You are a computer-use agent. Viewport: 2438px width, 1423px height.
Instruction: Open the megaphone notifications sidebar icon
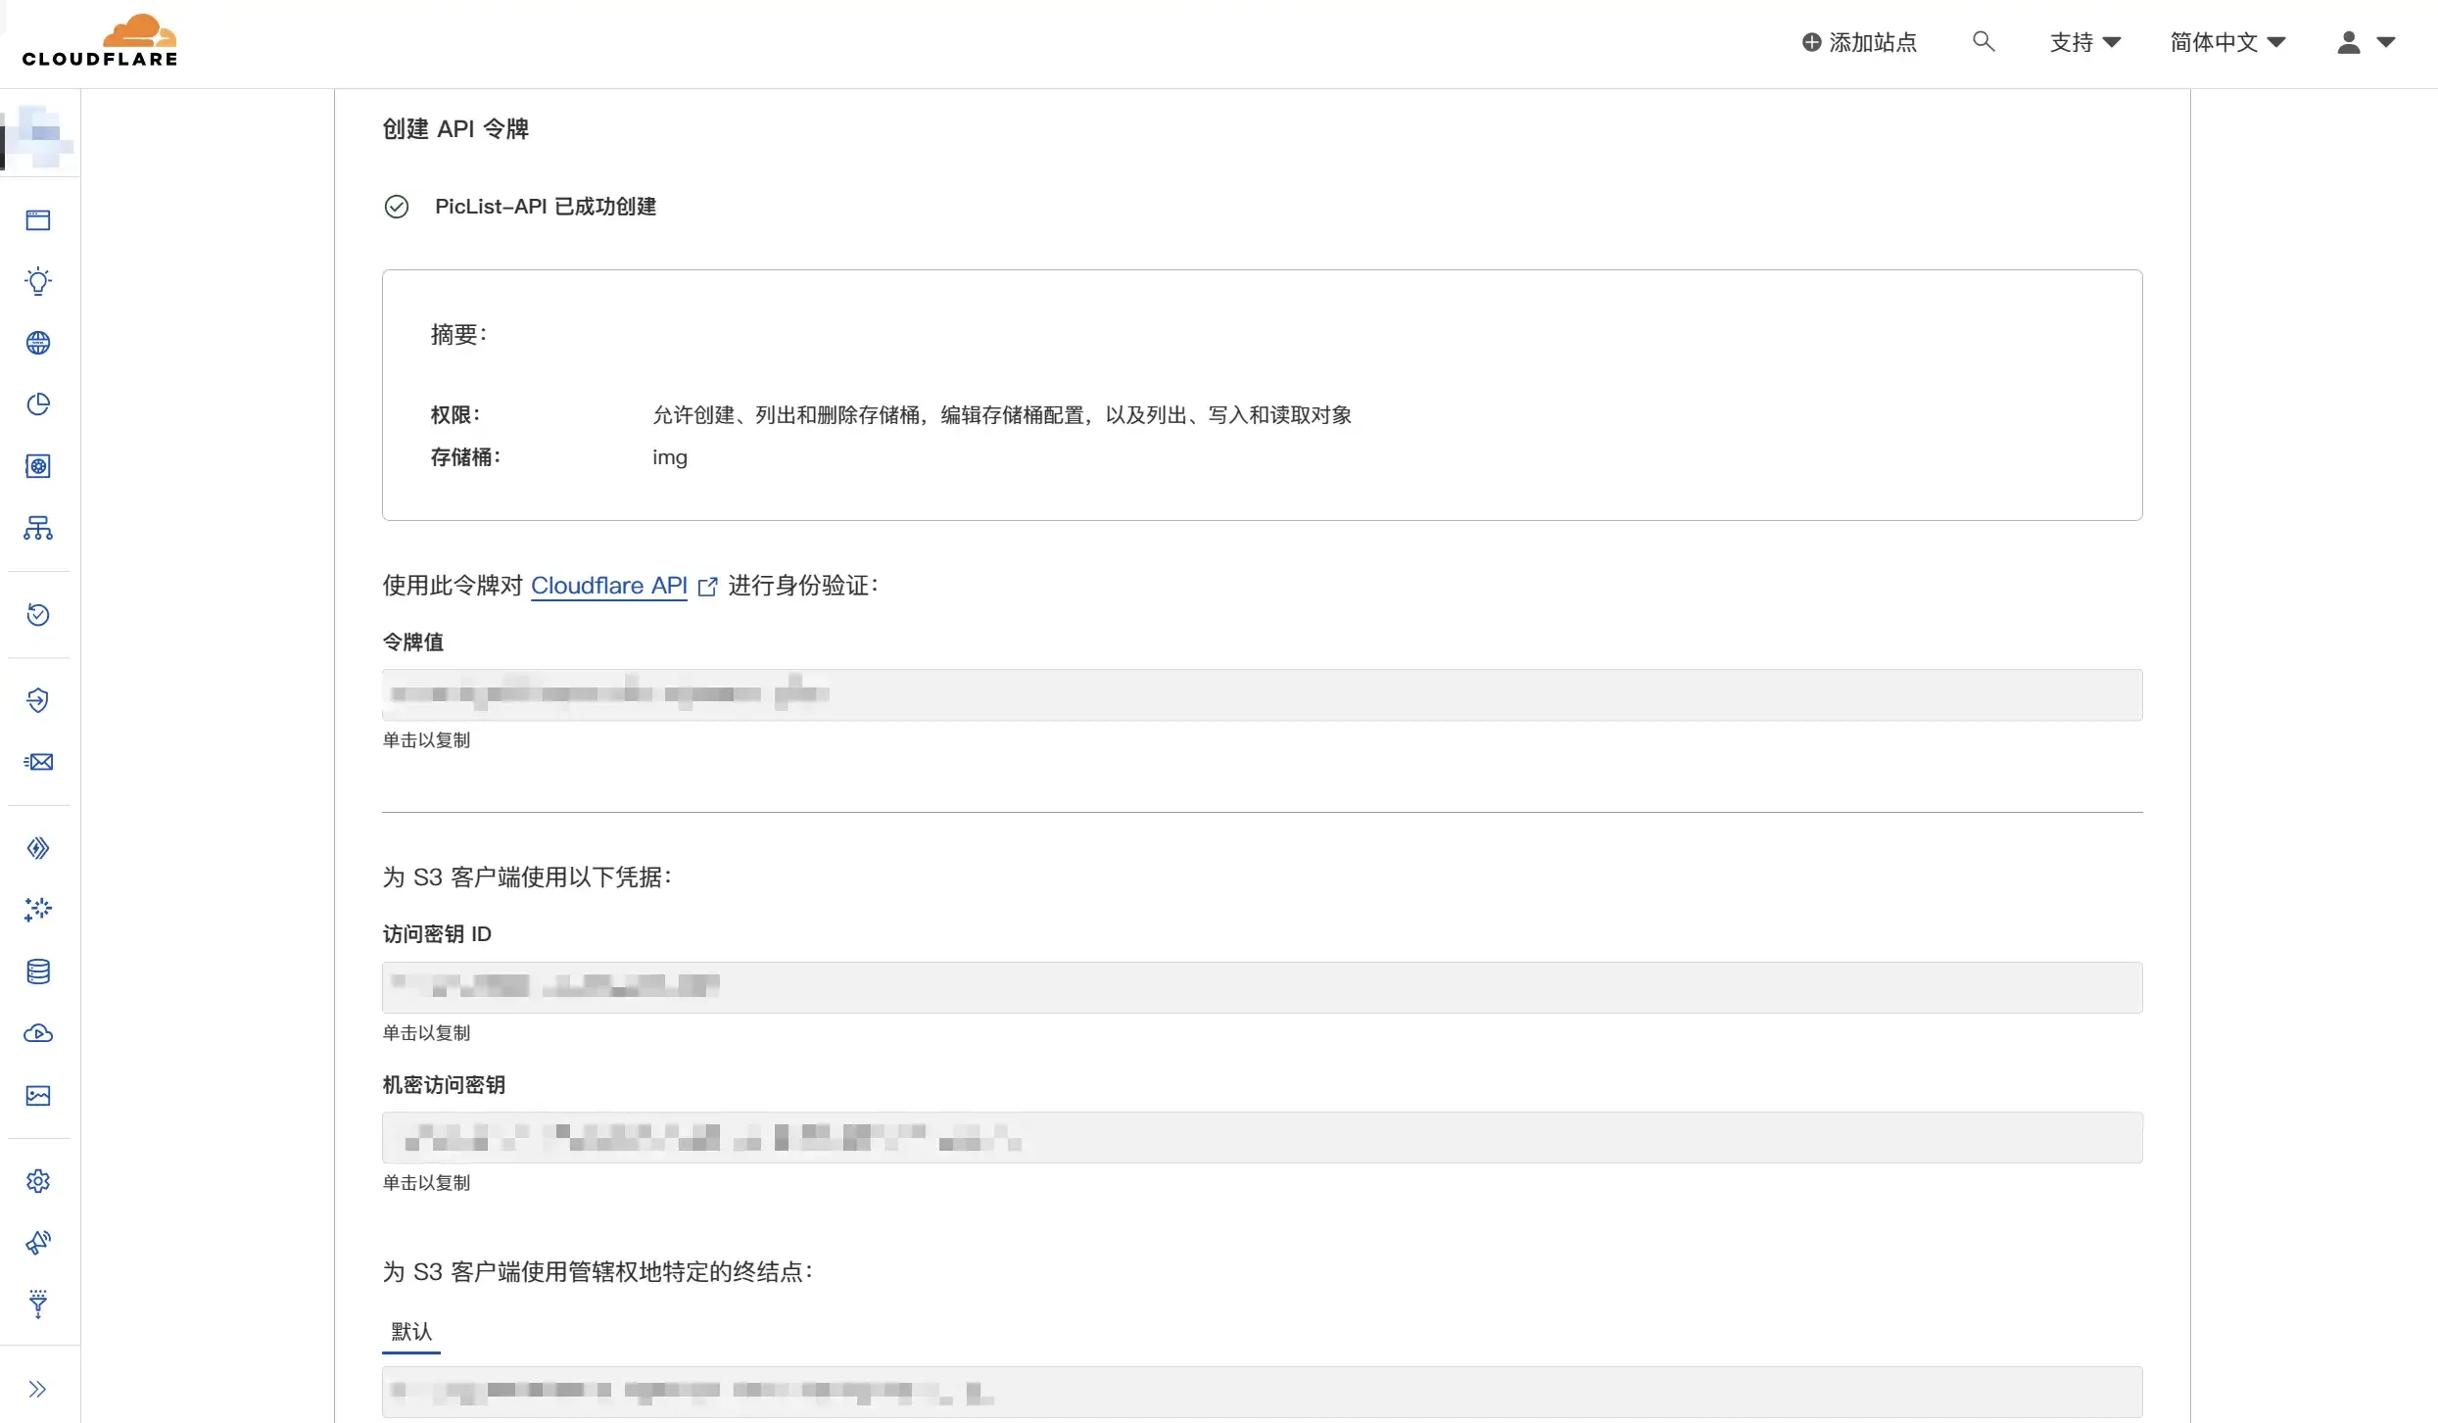[x=38, y=1243]
